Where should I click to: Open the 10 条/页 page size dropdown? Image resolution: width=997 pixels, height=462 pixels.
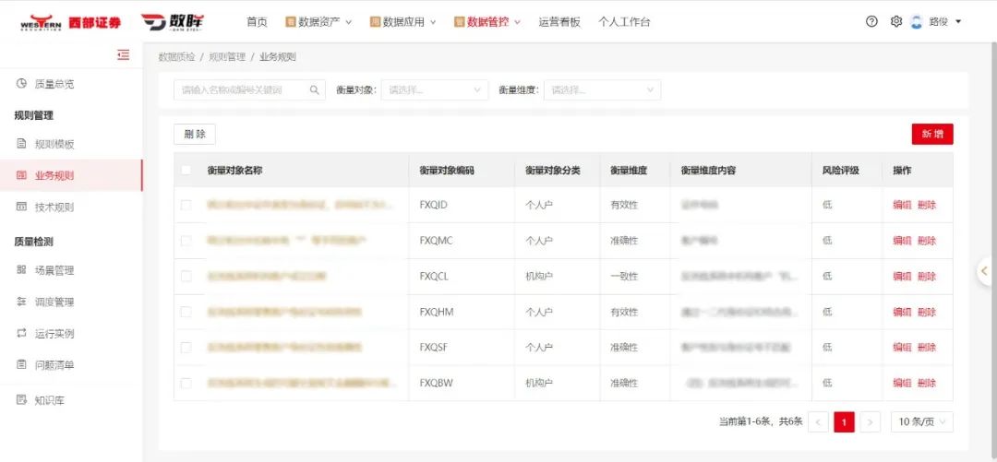pos(922,422)
